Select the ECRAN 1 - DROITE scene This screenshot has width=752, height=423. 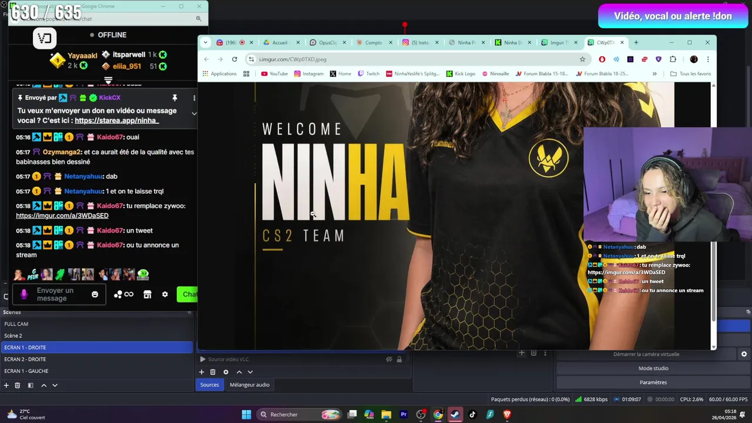coord(96,347)
